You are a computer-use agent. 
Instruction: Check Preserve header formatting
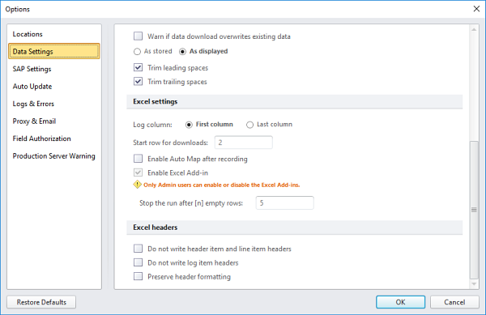(x=139, y=276)
